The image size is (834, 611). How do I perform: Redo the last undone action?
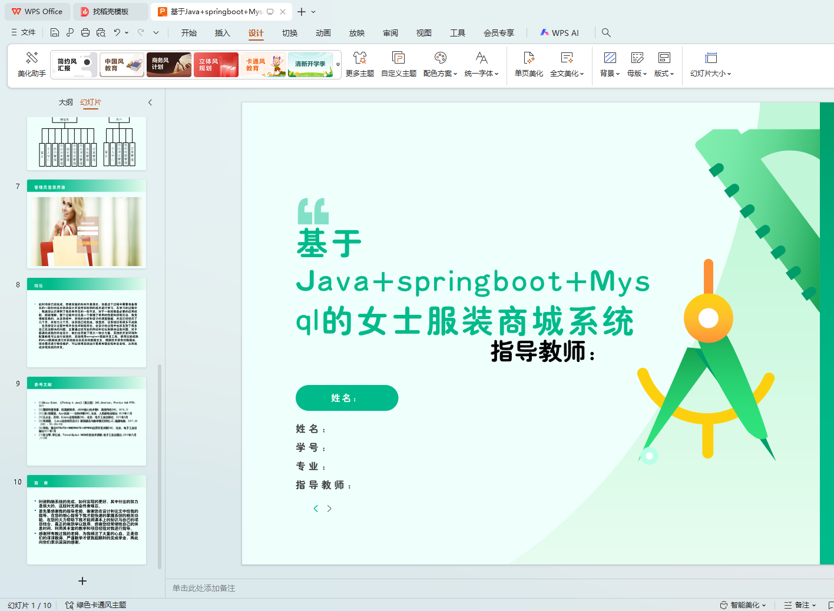coord(141,33)
